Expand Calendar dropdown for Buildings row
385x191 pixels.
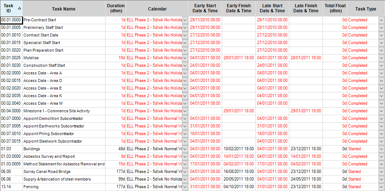pos(185,149)
